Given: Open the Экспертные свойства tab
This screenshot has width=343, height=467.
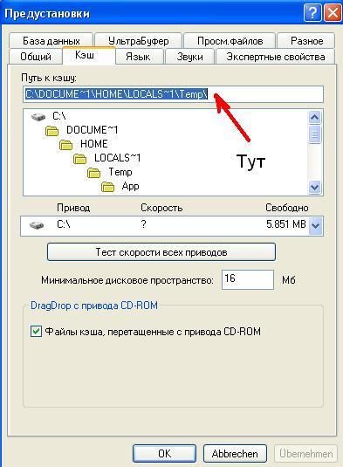Looking at the screenshot, I should tap(276, 57).
